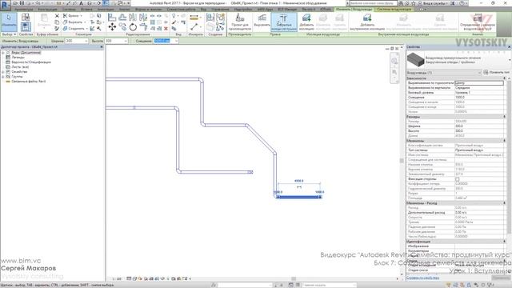The height and width of the screenshot is (288, 512).
Task: Click the Move tool cross-arrows icon
Action: 112,27
